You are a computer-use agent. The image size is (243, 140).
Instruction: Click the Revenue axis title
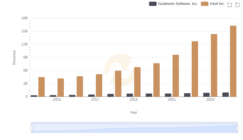(x=14, y=57)
